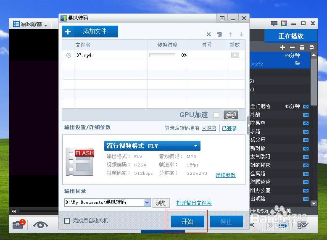
Task: Open folder icon on selected playlist item
Action: 298,63
